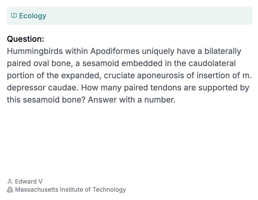Screen dimensions: 258x200
Task: Click the word "supported" in the question
Action: click(218, 88)
